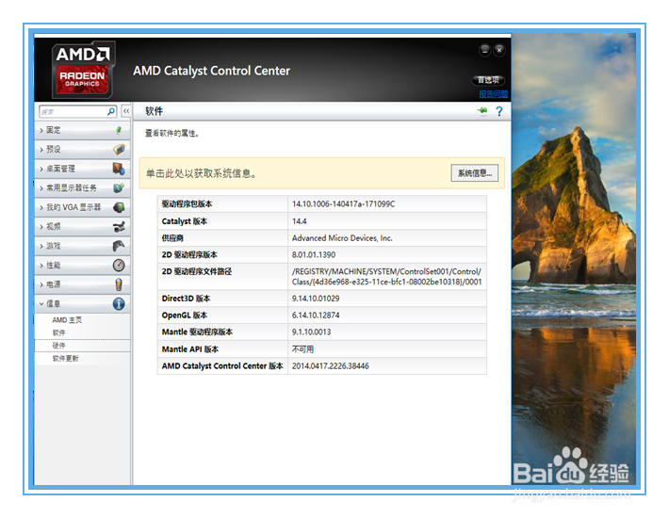669x518 pixels.
Task: Click the 我的 VGA 显示器 monitor icon
Action: coord(119,207)
